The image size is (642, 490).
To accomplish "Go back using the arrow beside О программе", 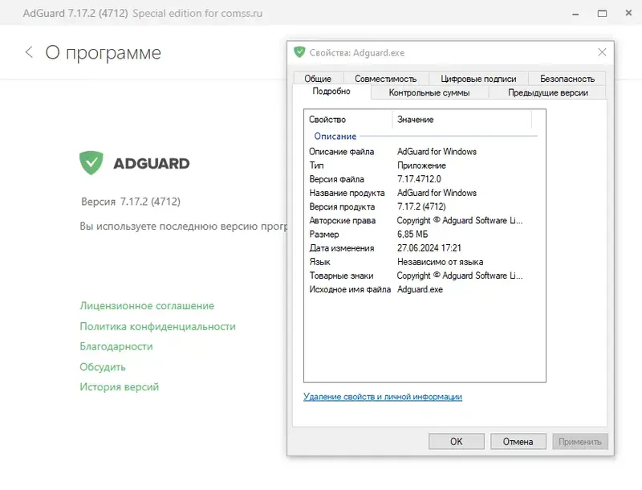I will [29, 52].
